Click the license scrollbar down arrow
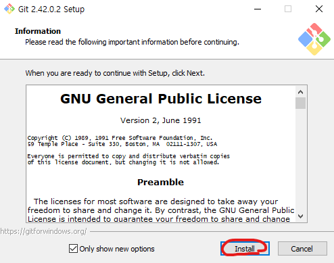The width and height of the screenshot is (334, 263). click(x=300, y=216)
